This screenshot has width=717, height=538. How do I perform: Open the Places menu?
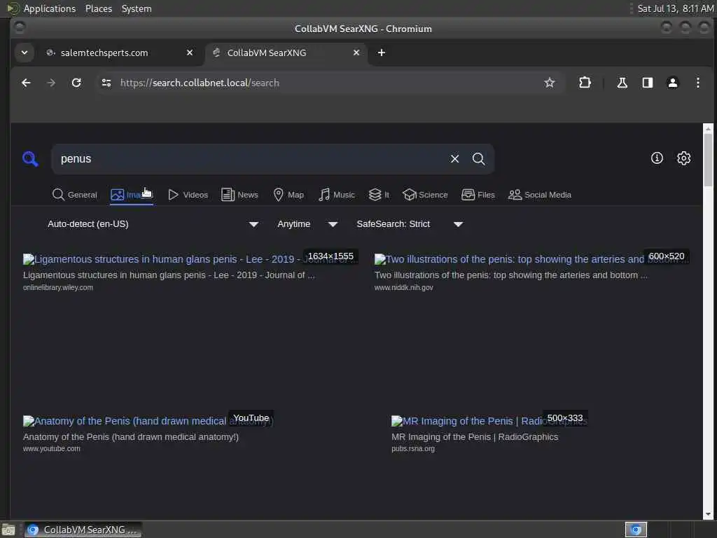coord(99,8)
